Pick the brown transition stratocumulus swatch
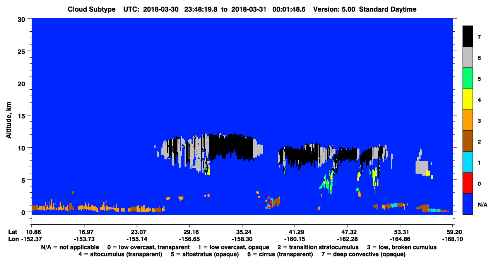This screenshot has width=503, height=258. (468, 141)
